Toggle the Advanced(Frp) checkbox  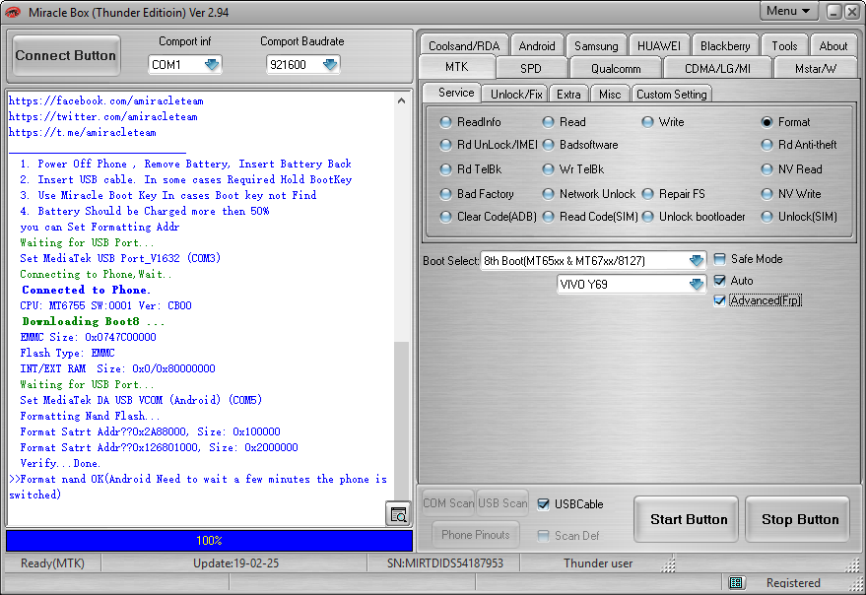(x=719, y=300)
